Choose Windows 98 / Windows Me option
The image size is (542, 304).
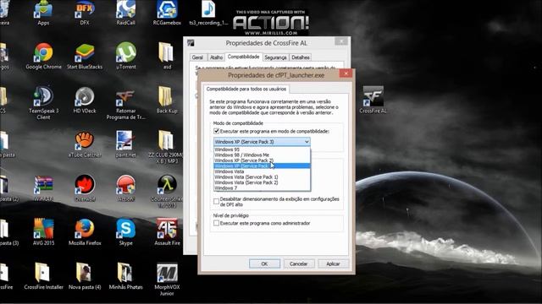[262, 155]
